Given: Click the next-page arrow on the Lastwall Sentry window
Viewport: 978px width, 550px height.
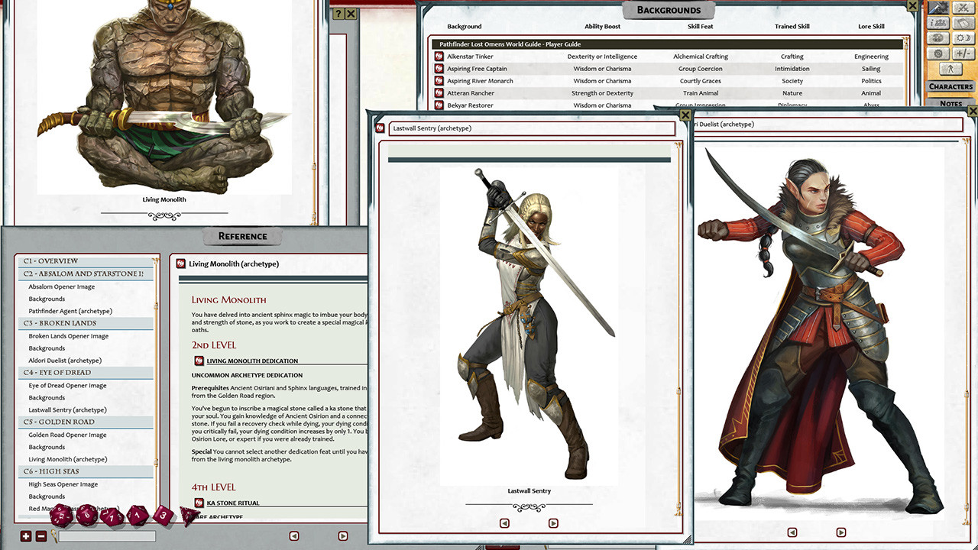Looking at the screenshot, I should tap(553, 522).
